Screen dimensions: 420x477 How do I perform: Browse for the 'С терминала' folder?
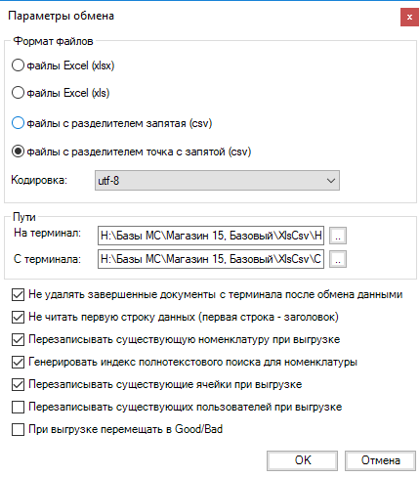pos(338,259)
